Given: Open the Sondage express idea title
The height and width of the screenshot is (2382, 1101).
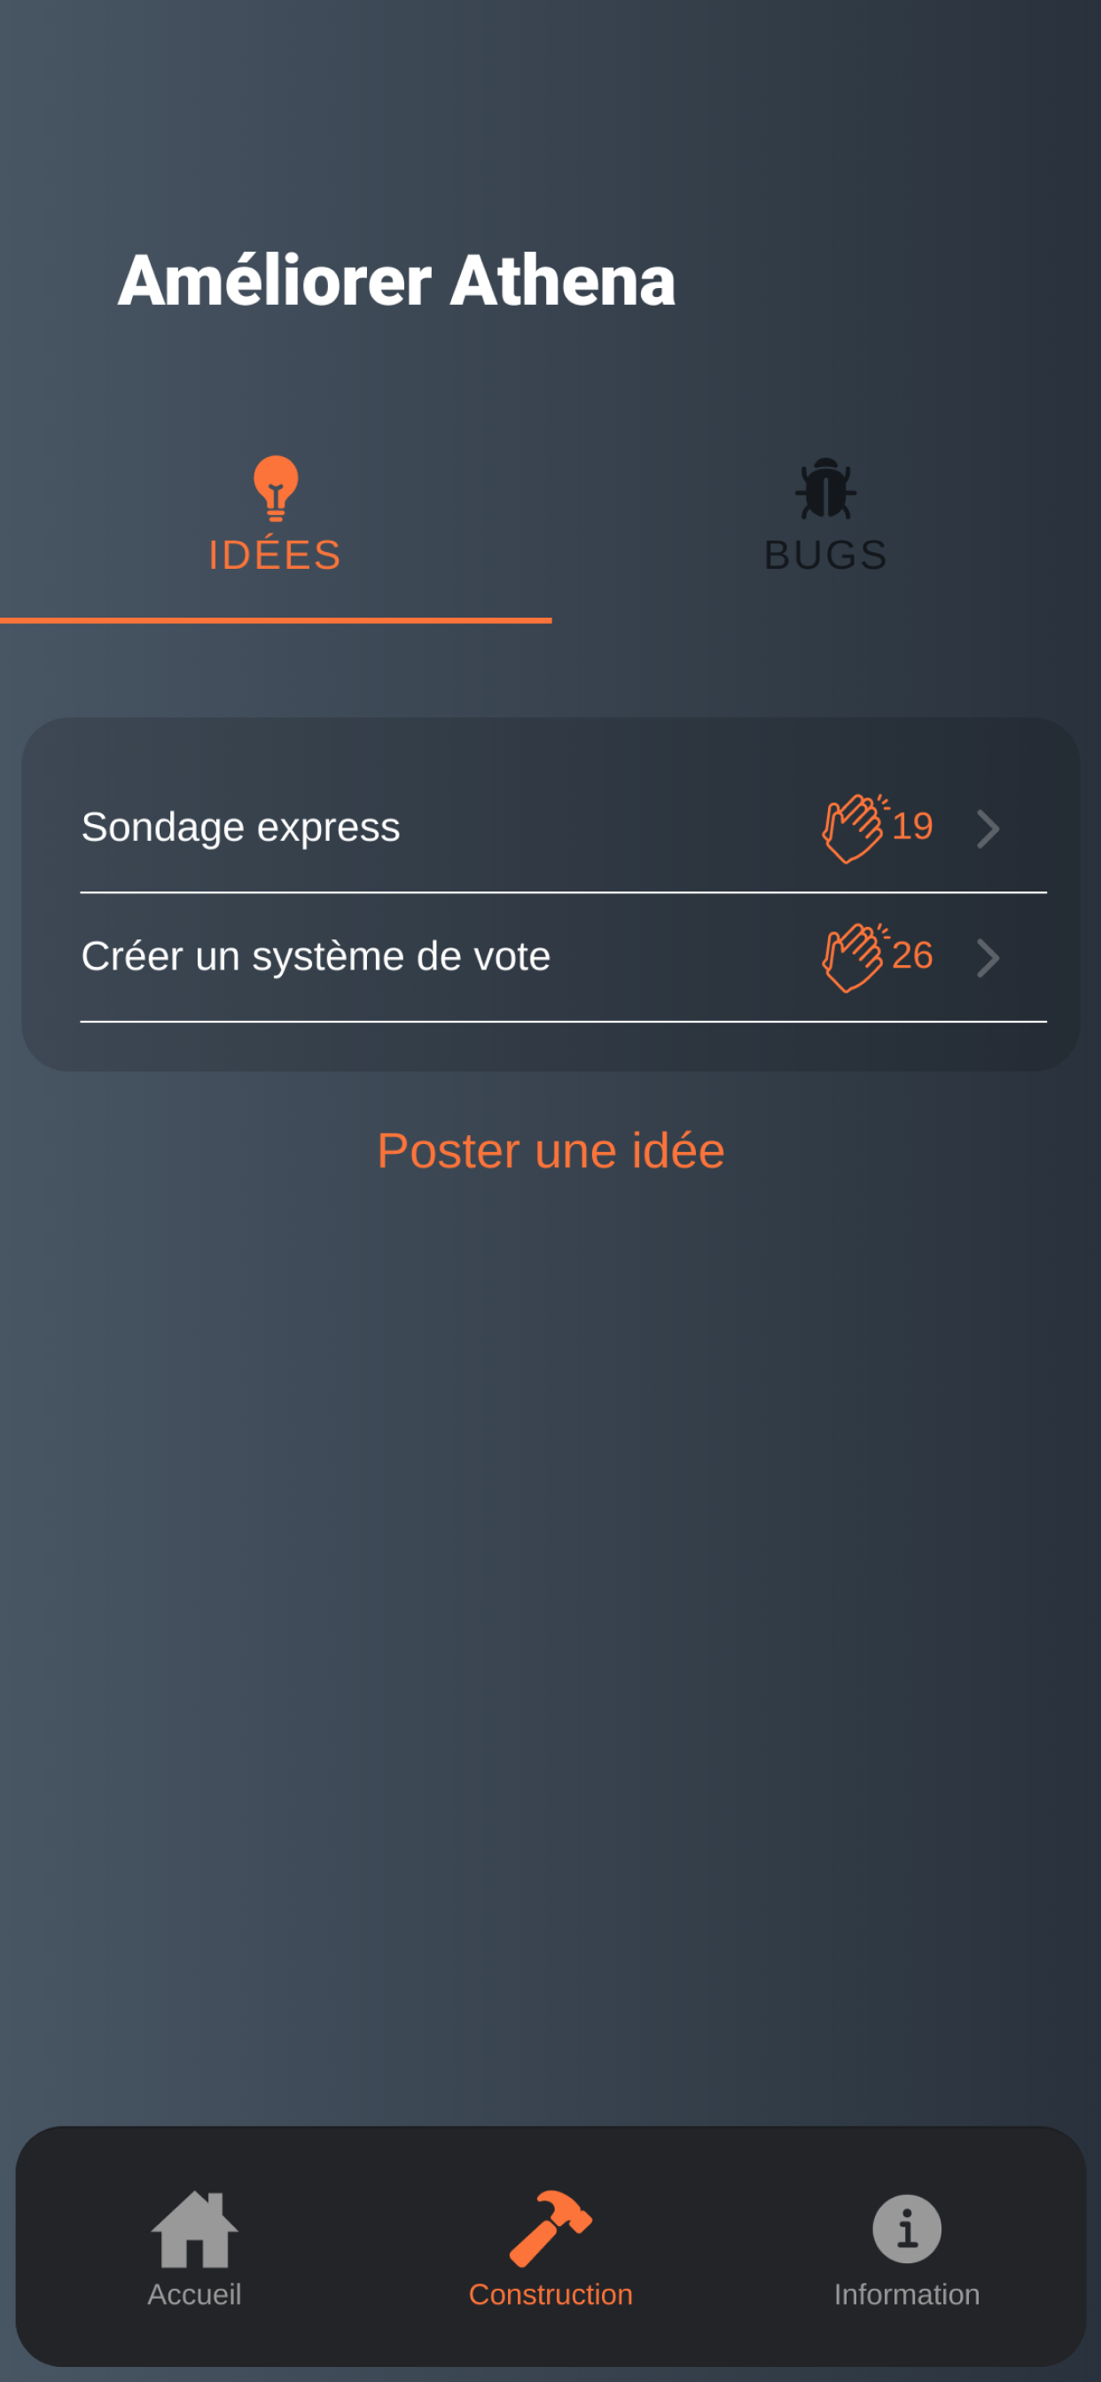Looking at the screenshot, I should coord(240,827).
